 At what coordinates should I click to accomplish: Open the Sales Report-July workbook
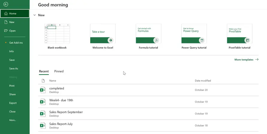(148, 126)
